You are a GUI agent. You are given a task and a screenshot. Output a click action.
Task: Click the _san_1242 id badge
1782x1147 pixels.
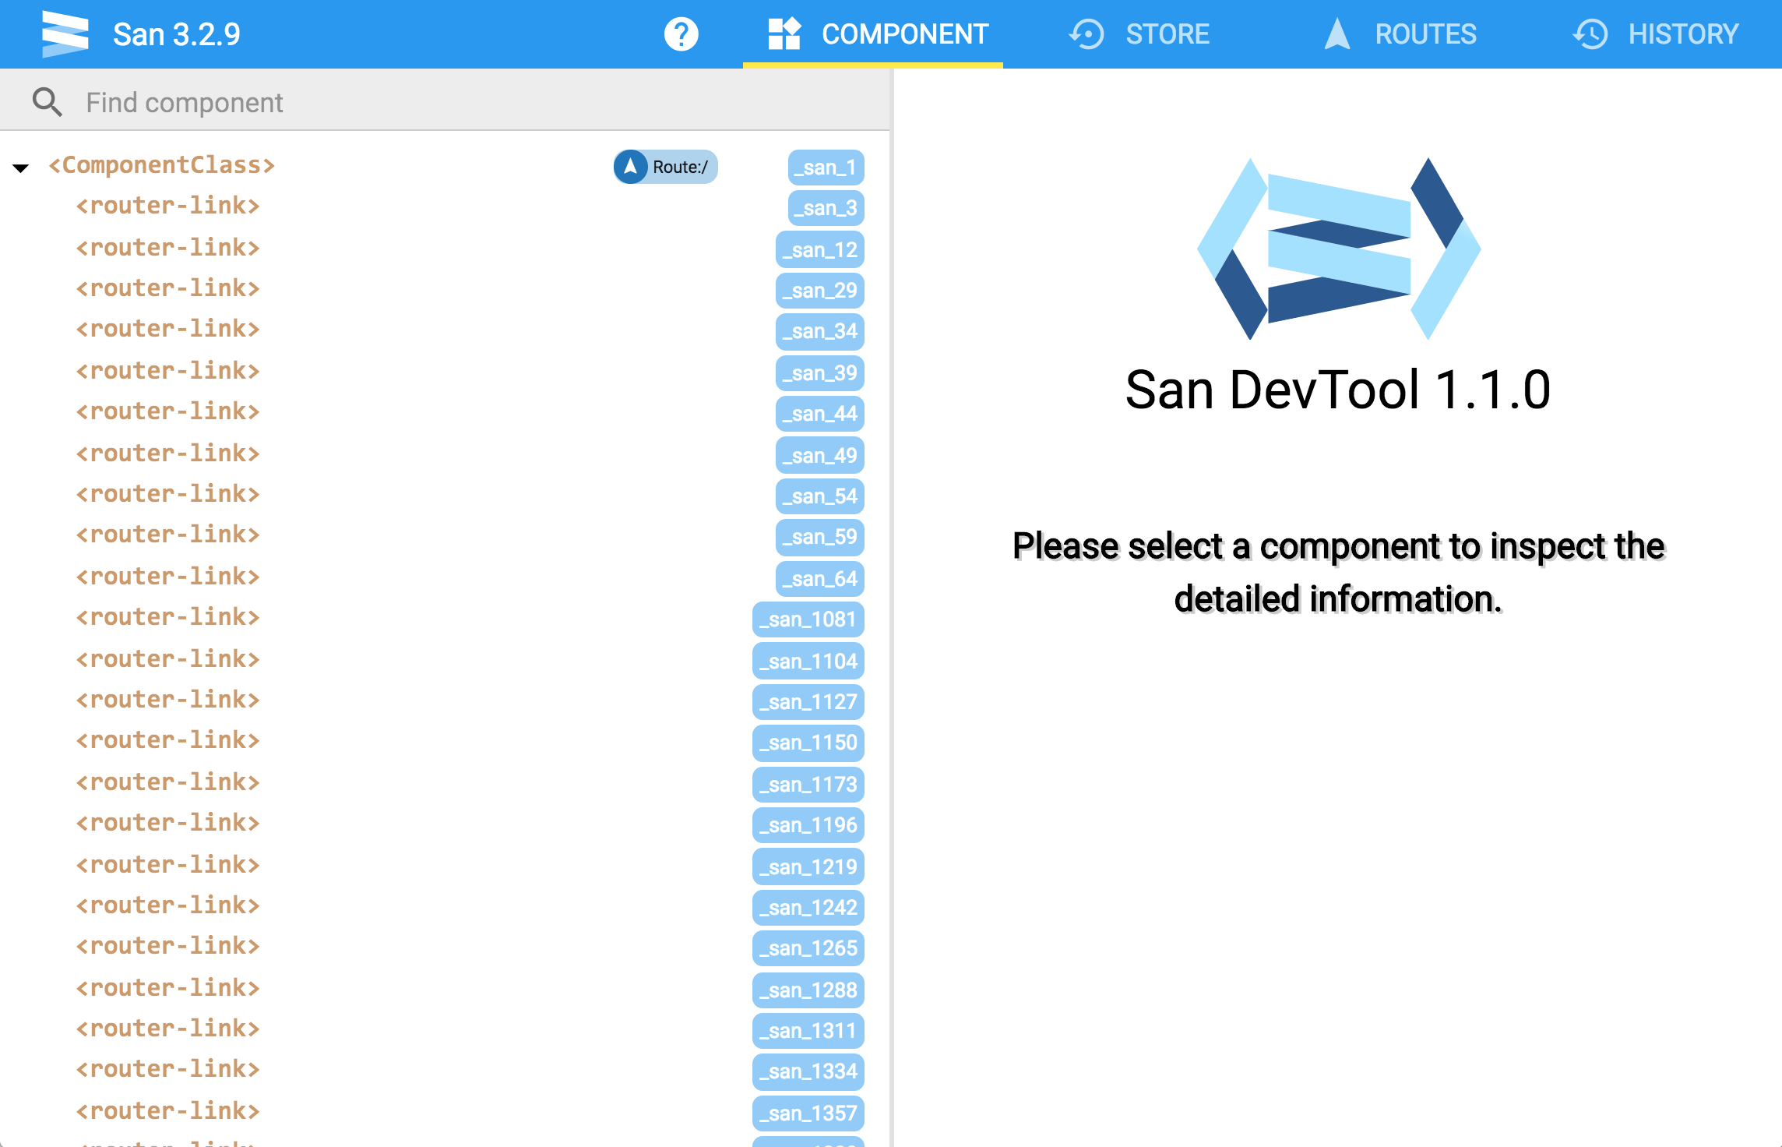pyautogui.click(x=808, y=908)
